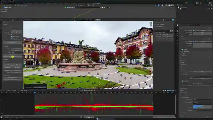Click the Set Origin button
213x120 pixels.
tap(13, 66)
